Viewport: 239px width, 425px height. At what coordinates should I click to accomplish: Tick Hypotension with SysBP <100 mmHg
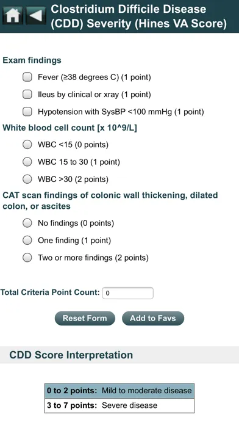pyautogui.click(x=27, y=111)
